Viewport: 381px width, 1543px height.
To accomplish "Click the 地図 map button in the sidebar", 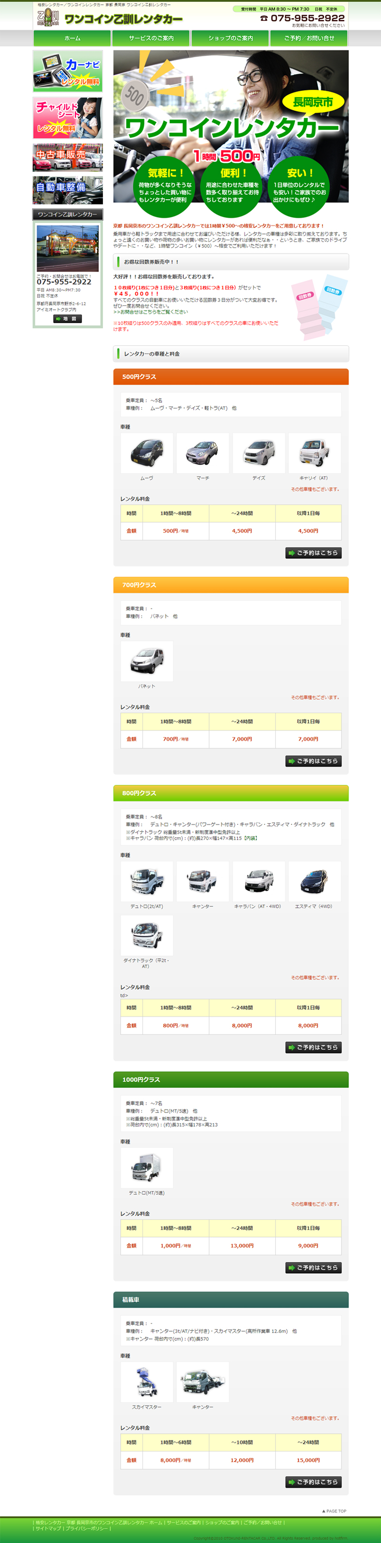I will (68, 319).
